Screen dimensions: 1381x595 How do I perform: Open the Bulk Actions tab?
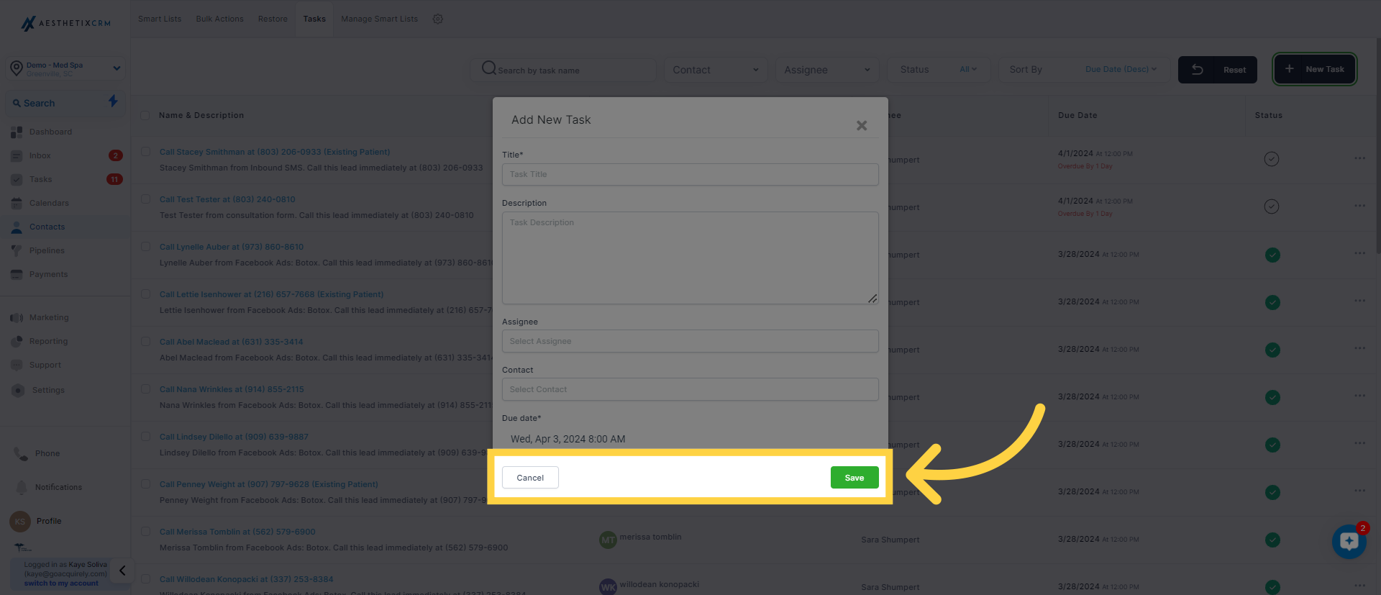[x=219, y=19]
